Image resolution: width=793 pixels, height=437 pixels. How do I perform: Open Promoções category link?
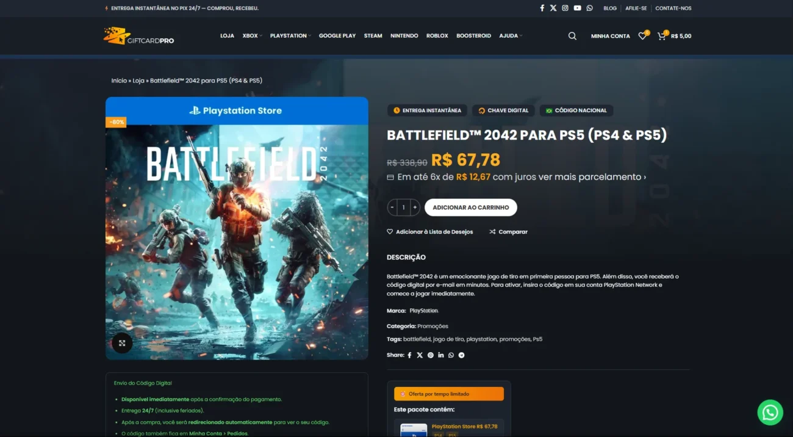coord(432,326)
